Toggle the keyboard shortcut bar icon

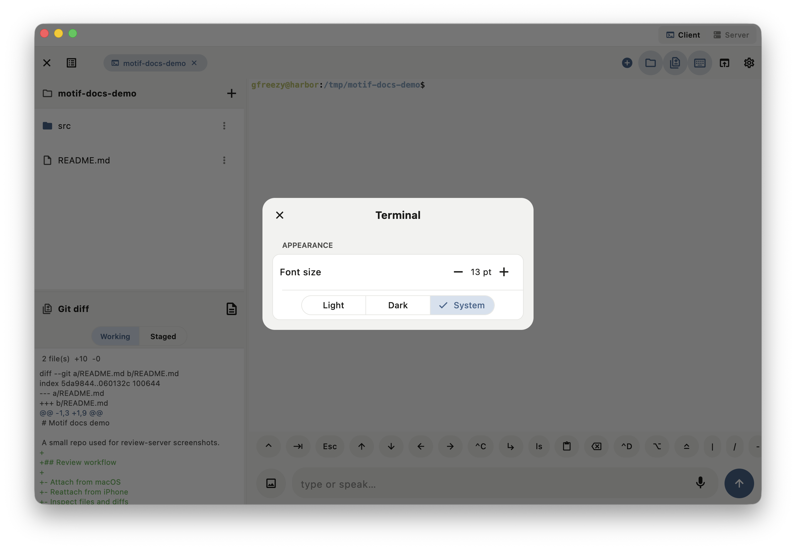click(700, 63)
